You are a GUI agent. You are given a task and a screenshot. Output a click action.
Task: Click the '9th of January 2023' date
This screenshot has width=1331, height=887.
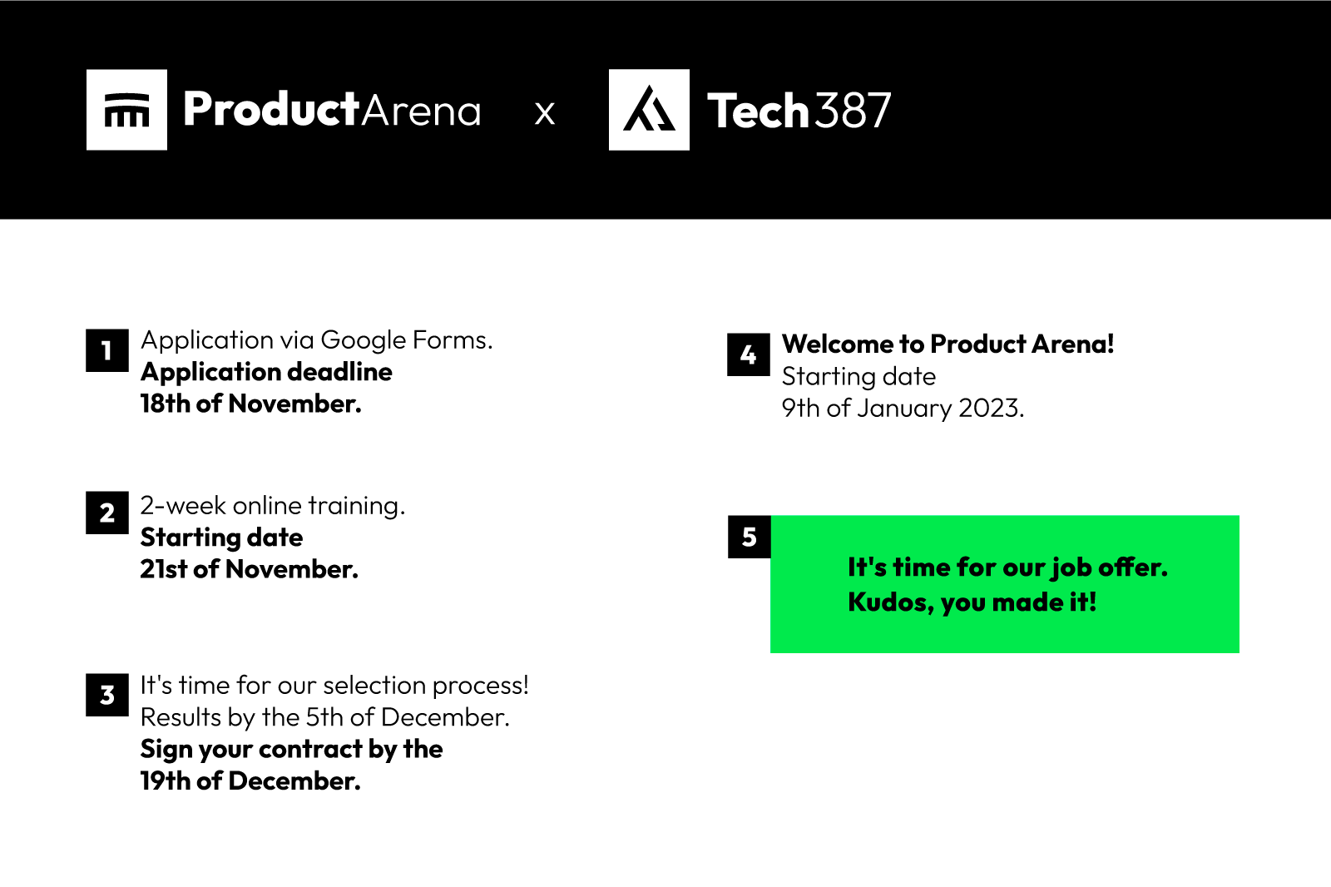pos(903,409)
